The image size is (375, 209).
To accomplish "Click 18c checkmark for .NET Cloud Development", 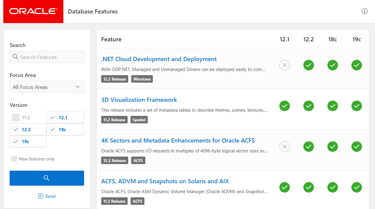I will click(x=333, y=65).
